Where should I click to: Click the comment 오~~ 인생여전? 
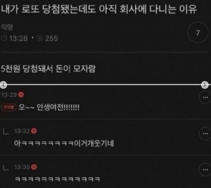click(49, 107)
